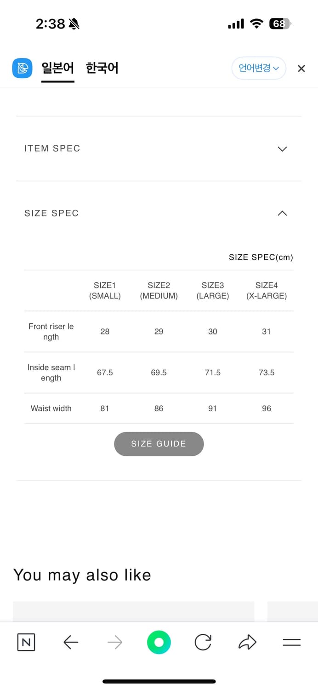Go back with the left arrow
318x690 pixels.
tap(70, 642)
